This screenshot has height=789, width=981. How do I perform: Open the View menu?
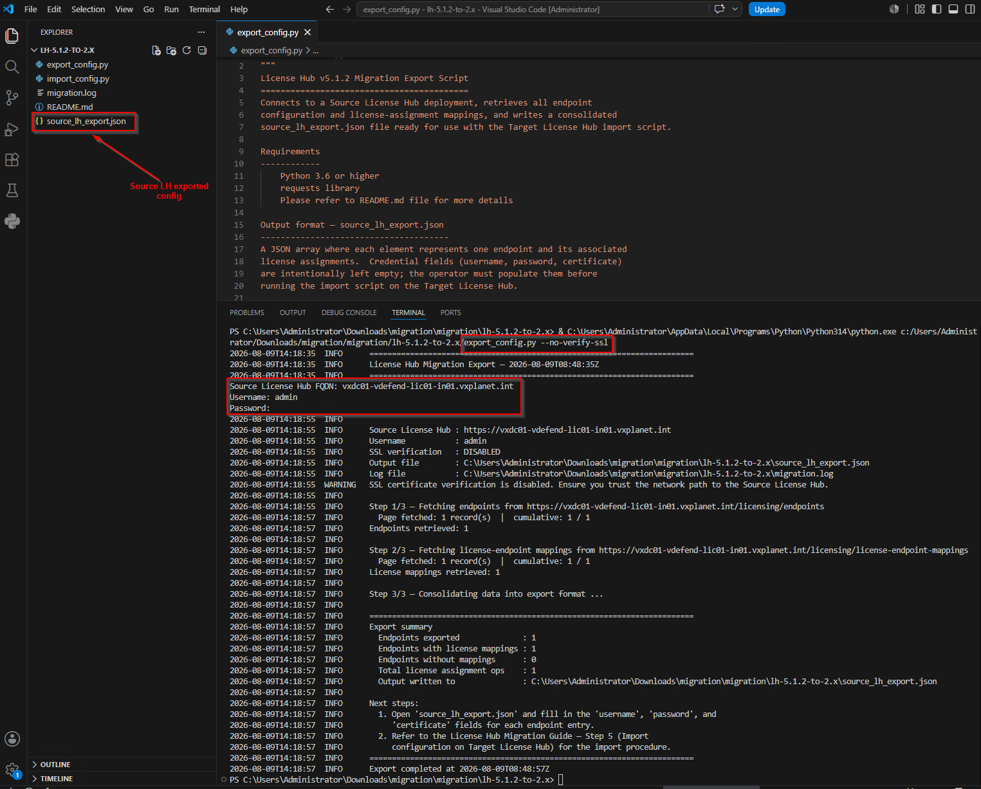point(124,9)
